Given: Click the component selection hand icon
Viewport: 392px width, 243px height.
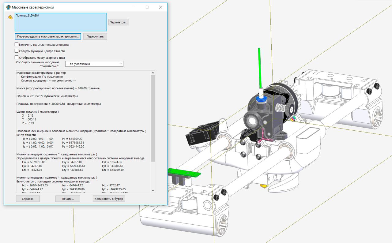Looking at the screenshot, I should click(x=10, y=17).
